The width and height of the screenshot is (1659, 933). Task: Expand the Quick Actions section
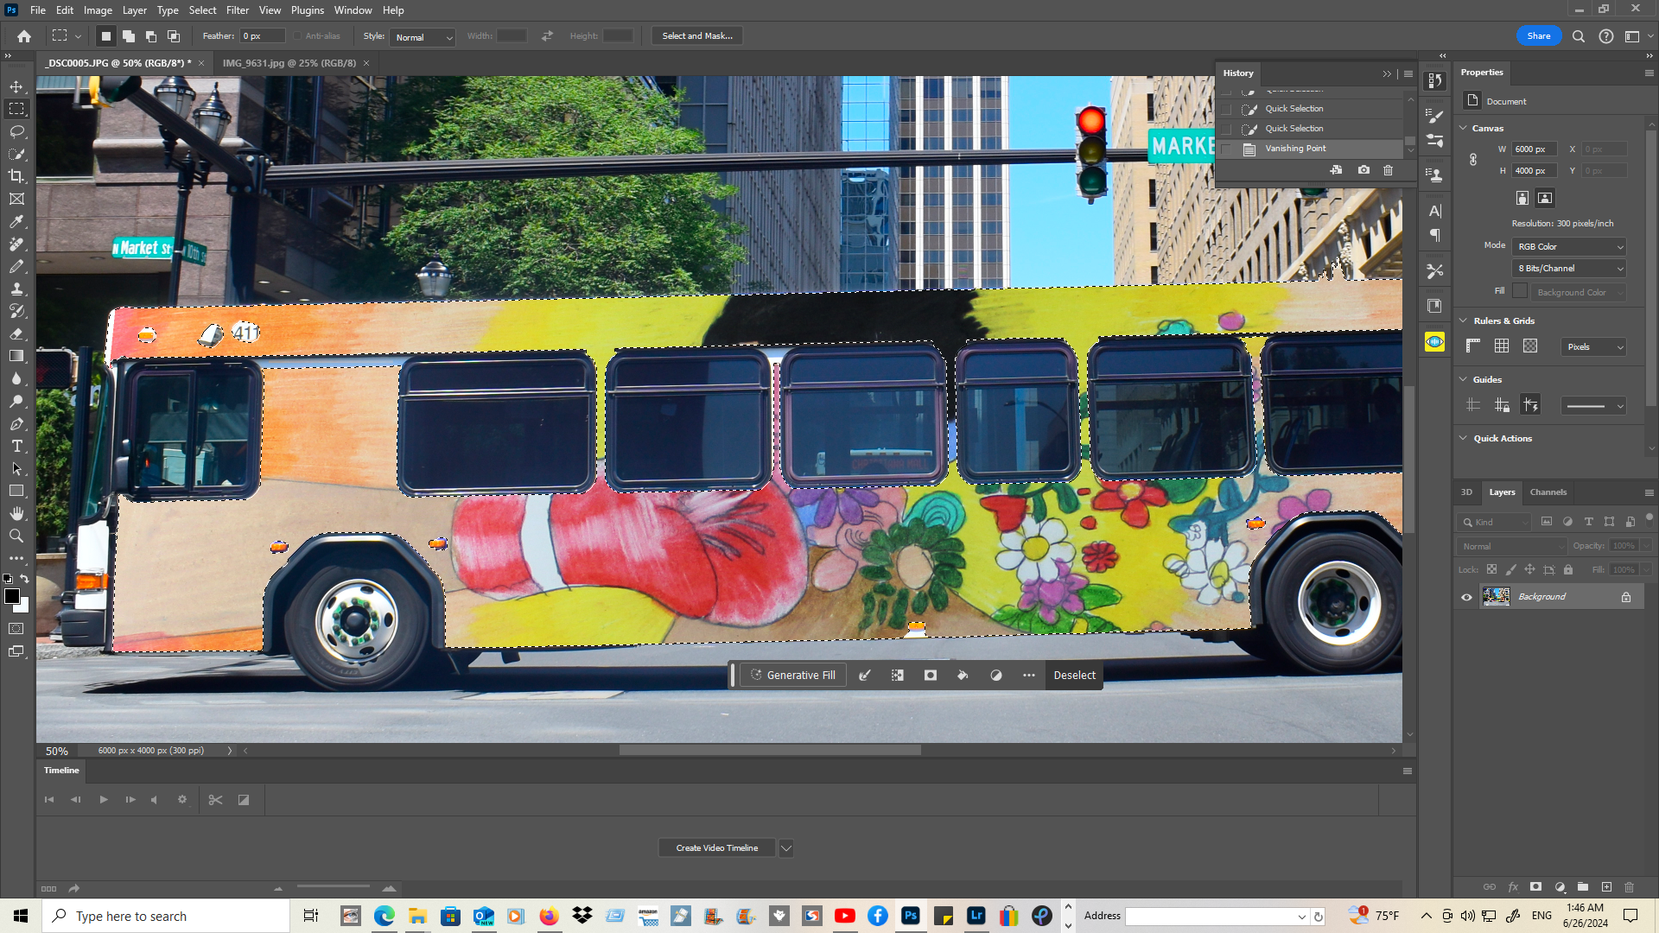pos(1464,438)
